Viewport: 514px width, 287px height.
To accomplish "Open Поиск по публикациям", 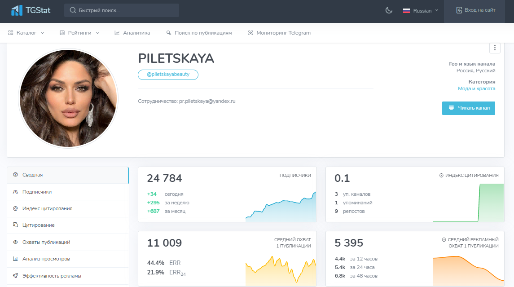I will click(x=199, y=33).
